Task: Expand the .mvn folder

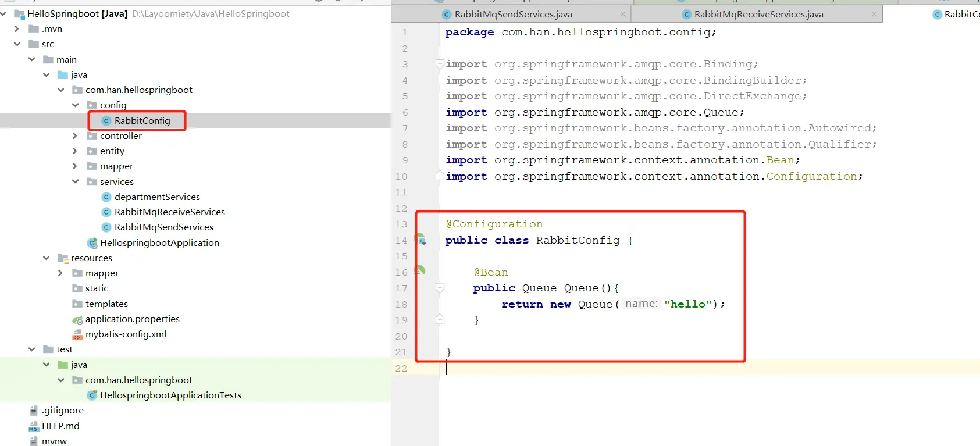Action: pyautogui.click(x=16, y=28)
